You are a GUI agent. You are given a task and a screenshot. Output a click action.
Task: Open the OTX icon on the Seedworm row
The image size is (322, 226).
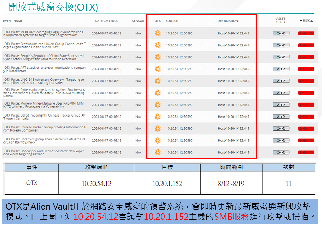pos(157,45)
